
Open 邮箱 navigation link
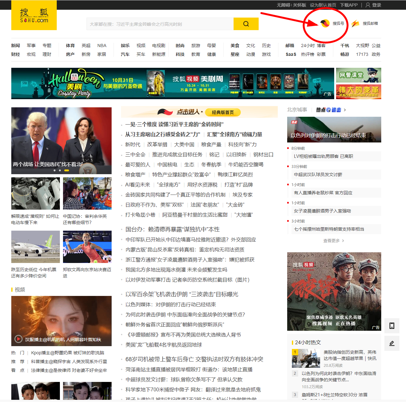[290, 46]
